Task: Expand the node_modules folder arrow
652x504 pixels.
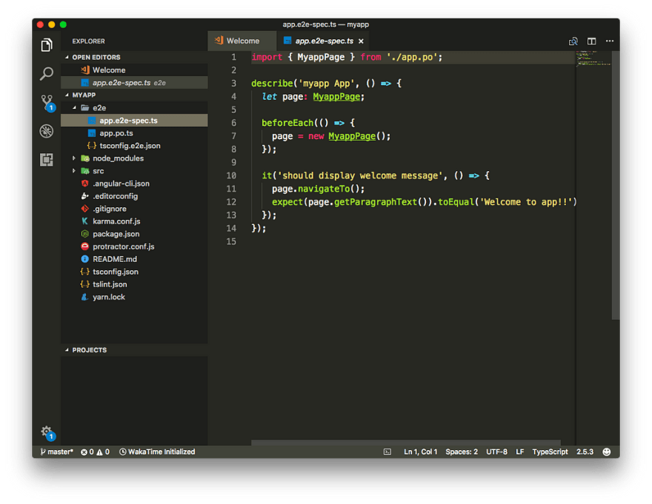Action: point(74,158)
